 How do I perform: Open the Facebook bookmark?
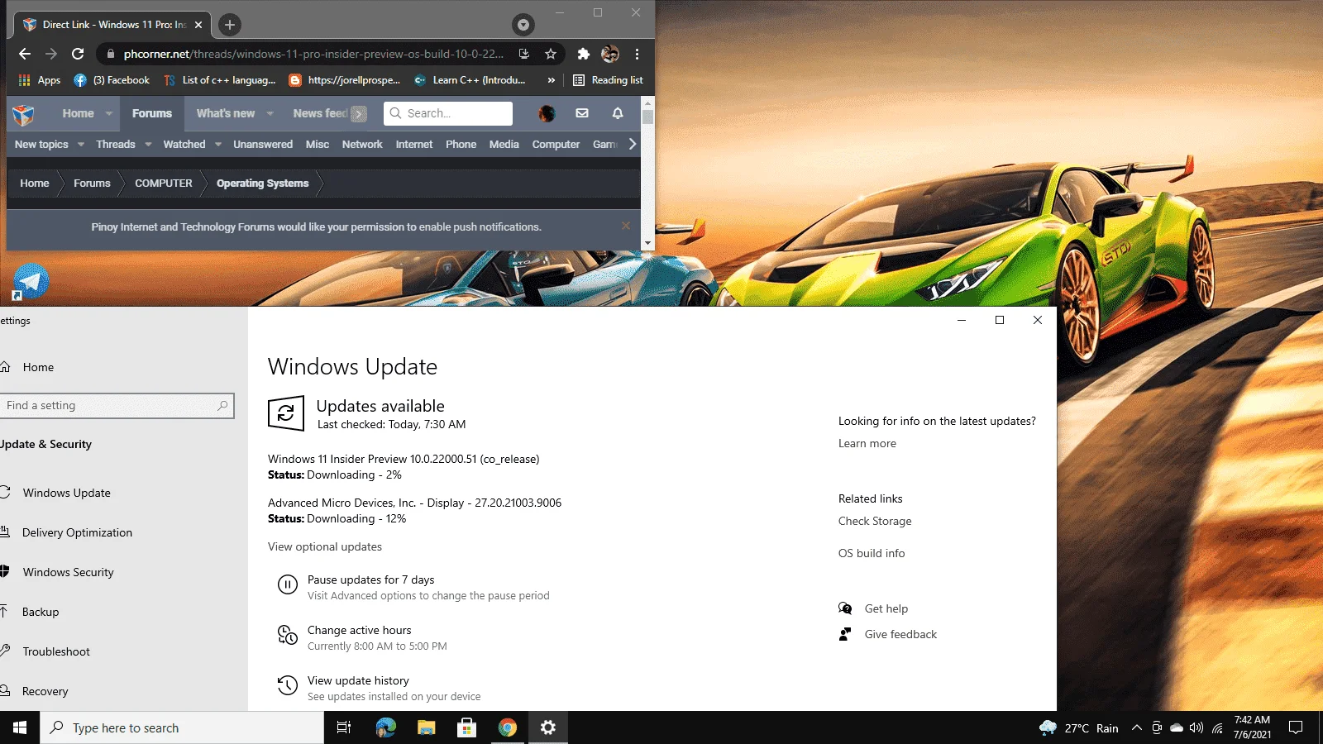(112, 80)
